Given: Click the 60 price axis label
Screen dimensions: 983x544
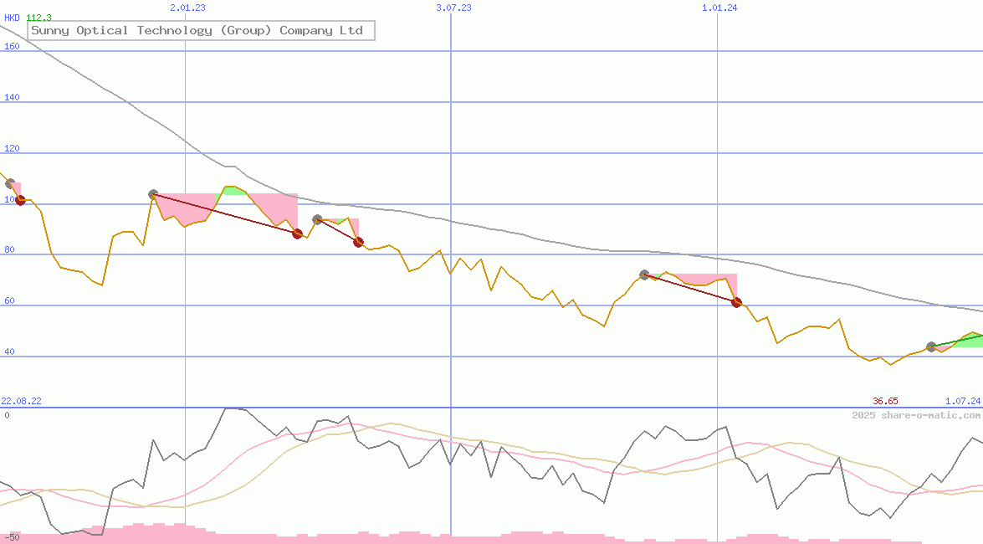Looking at the screenshot, I should (9, 301).
